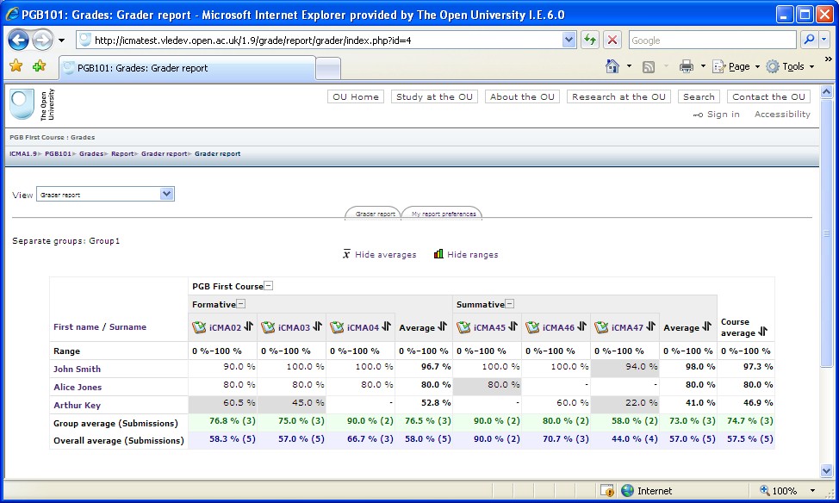
Task: Sort by iCMA04 column arrows
Action: coord(386,326)
